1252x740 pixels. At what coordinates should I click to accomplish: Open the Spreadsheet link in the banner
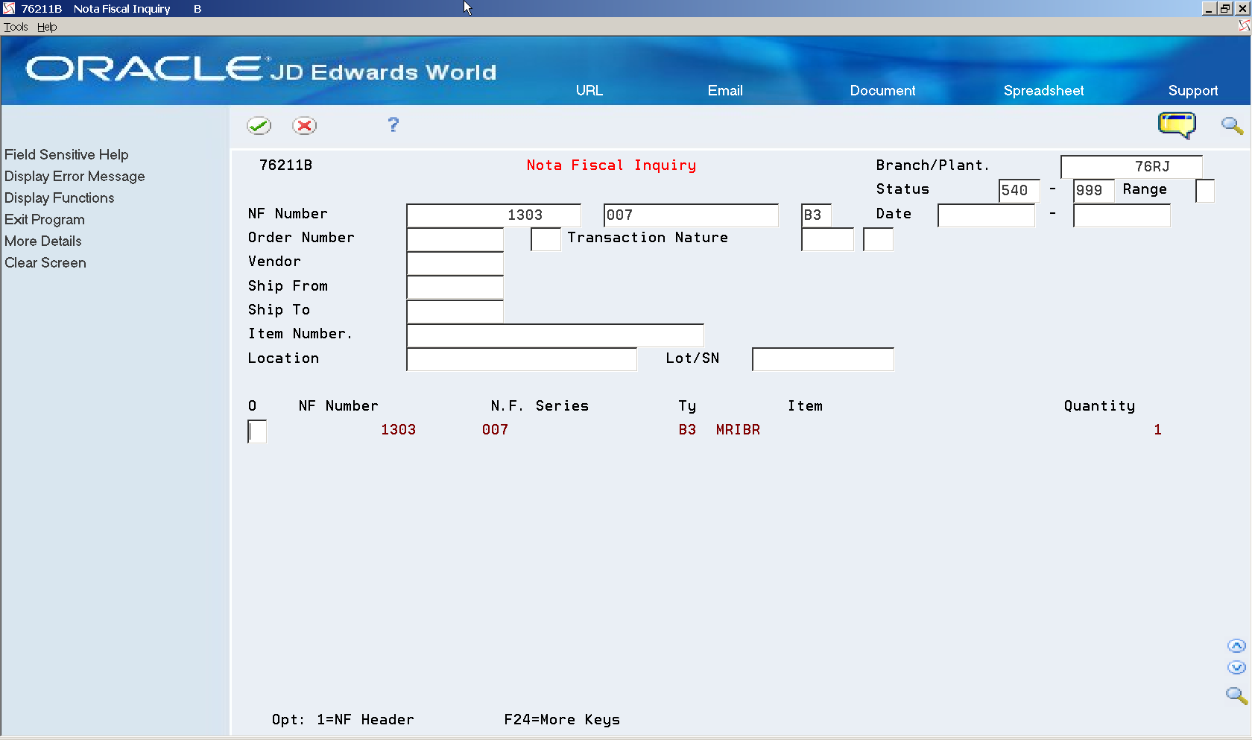(x=1043, y=90)
